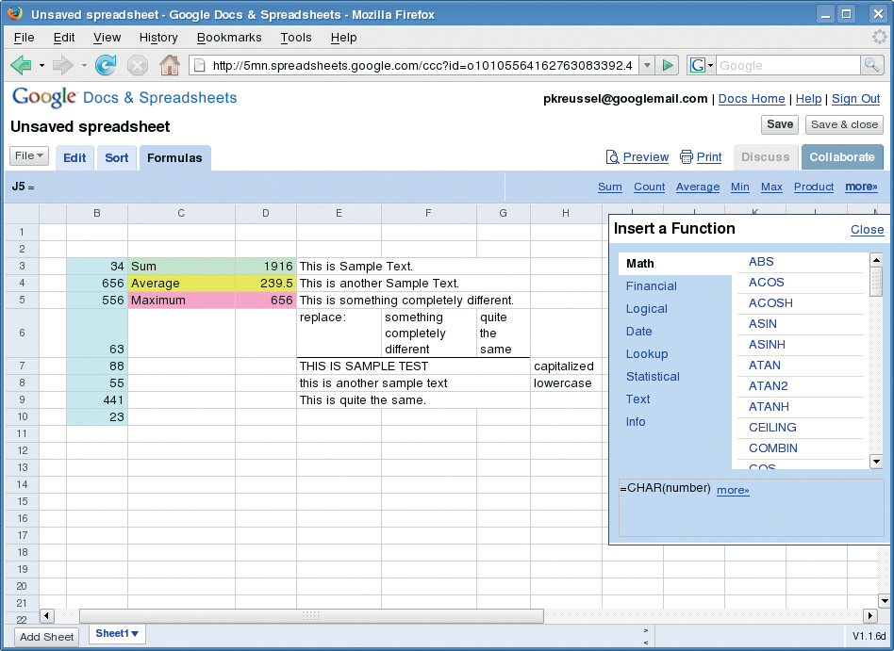Screen dimensions: 894x651
Task: Click the page icon in URL bar
Action: 199,66
